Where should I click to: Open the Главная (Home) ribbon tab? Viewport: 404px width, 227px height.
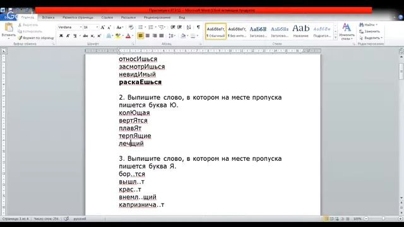click(x=28, y=18)
